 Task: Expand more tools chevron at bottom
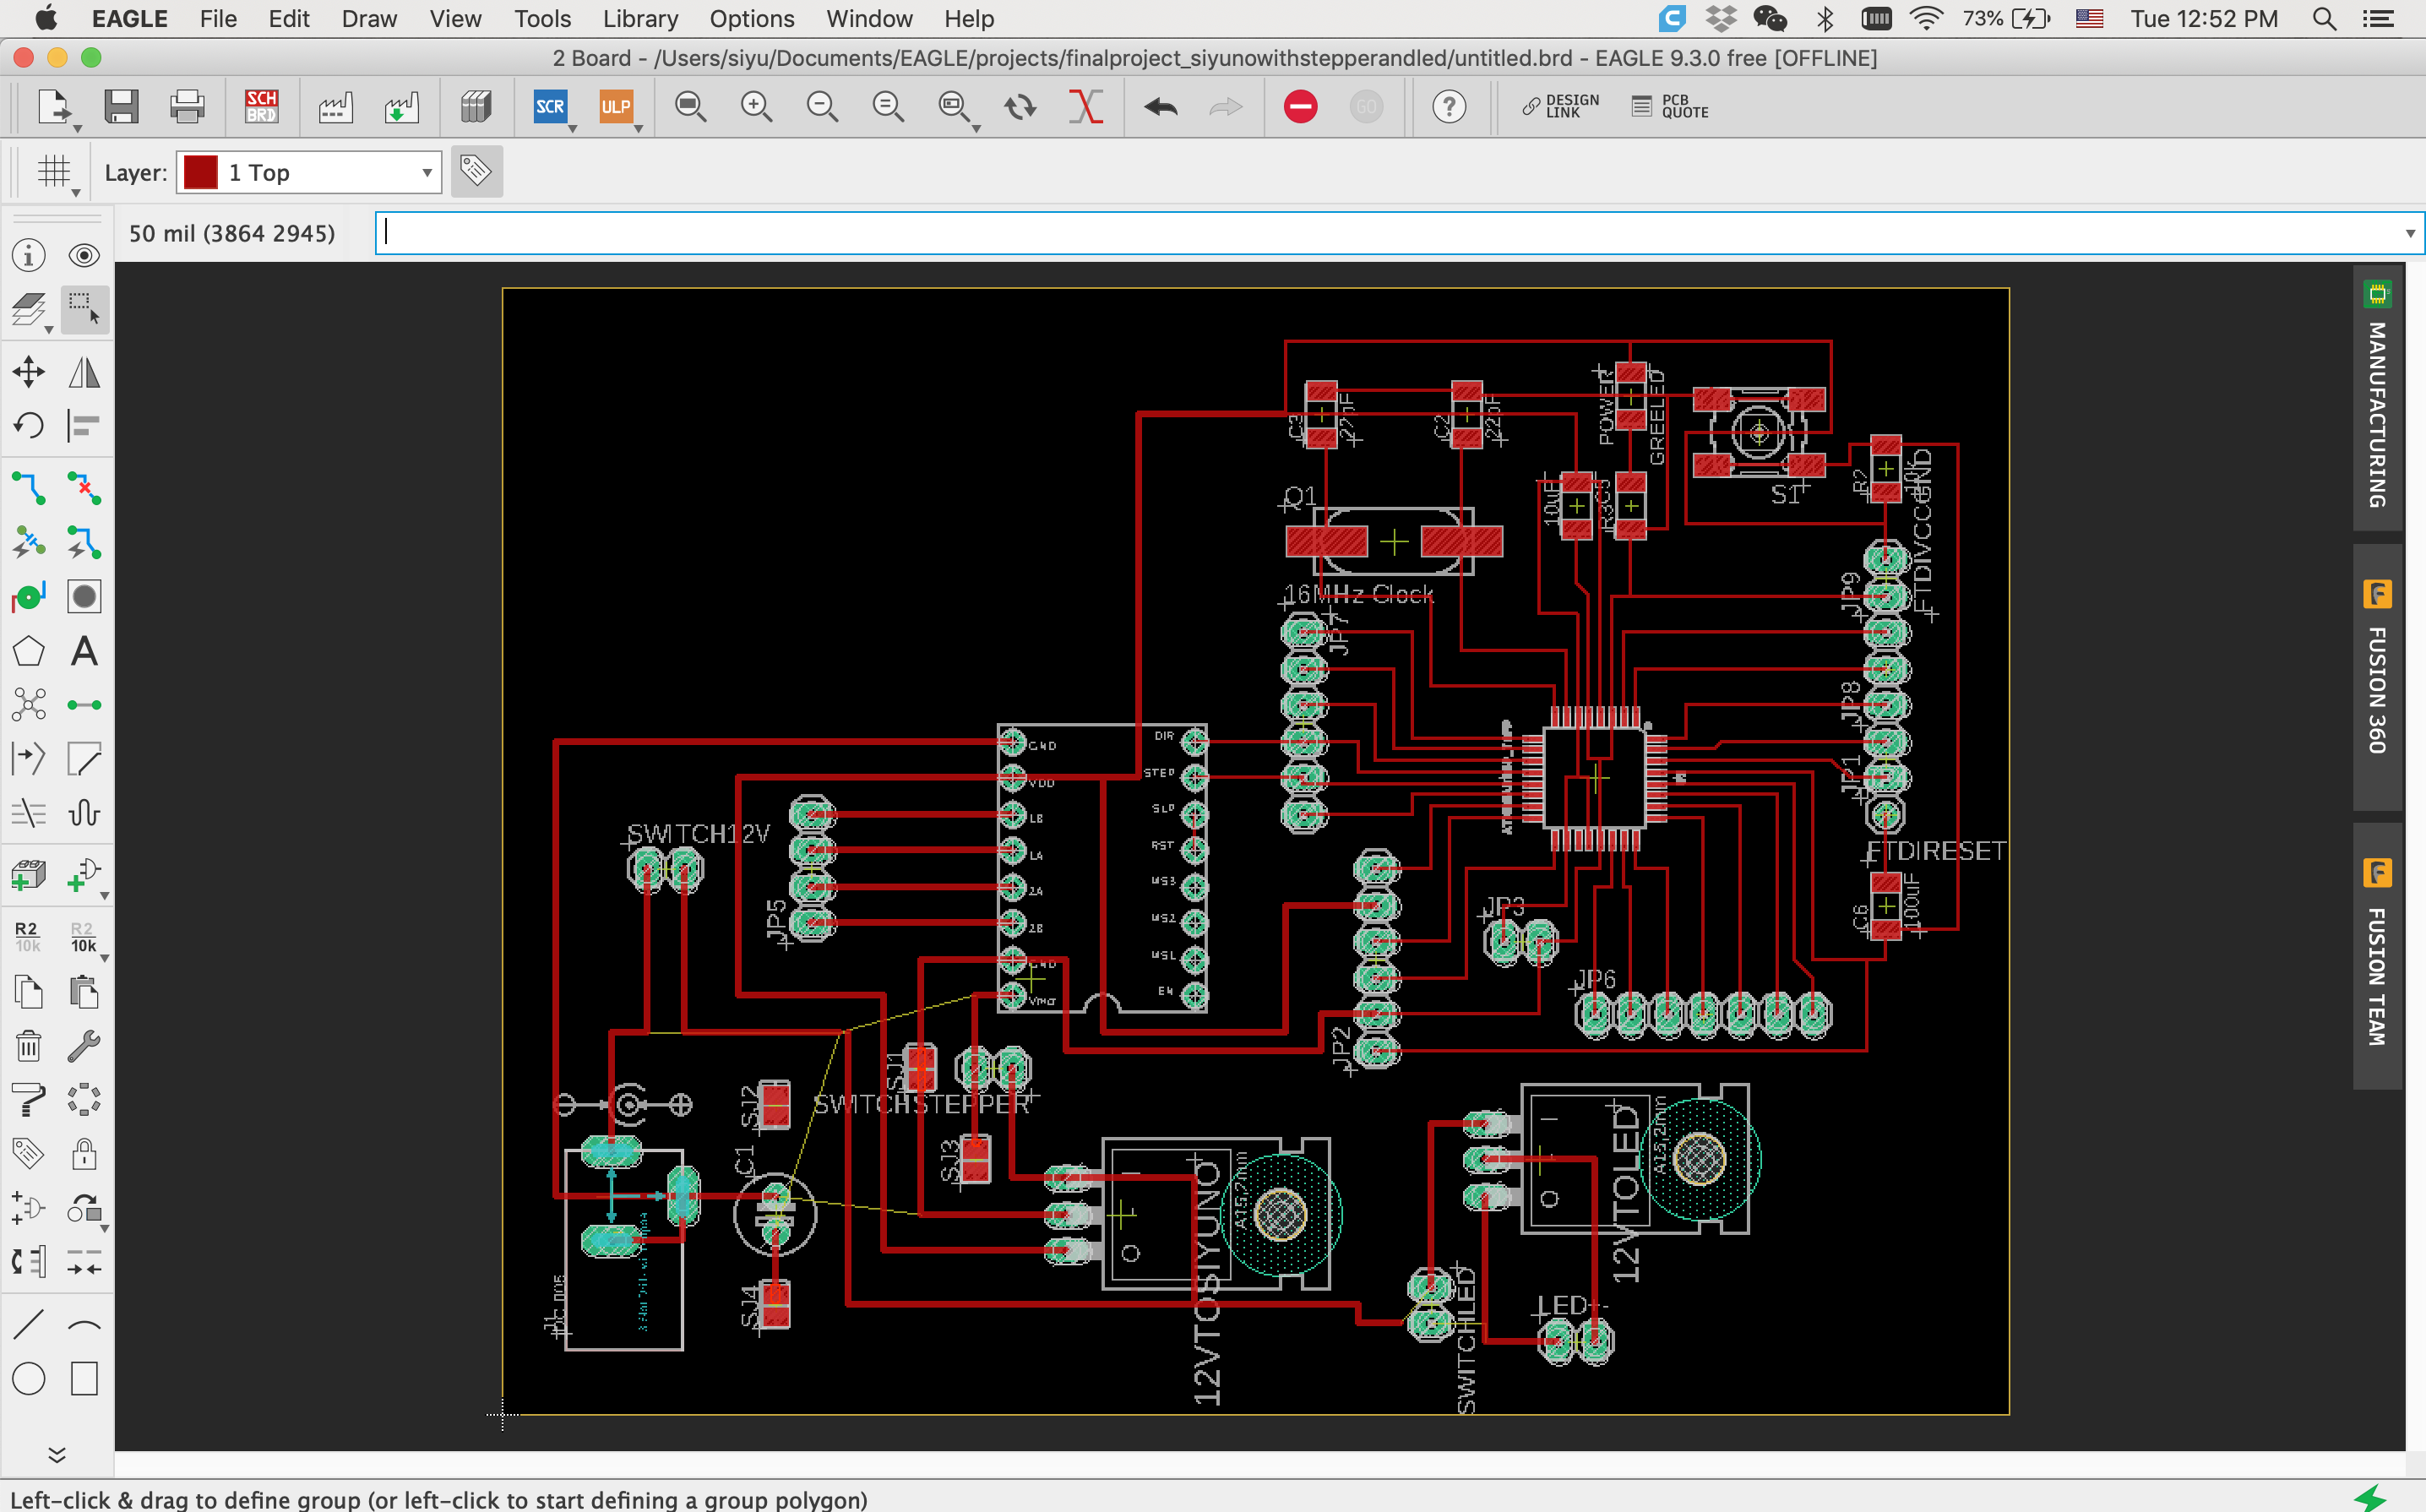click(x=57, y=1454)
